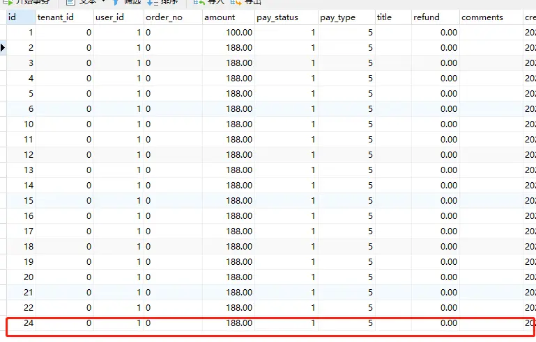Select the amount 188.00 in row id 14
The image size is (536, 342).
229,186
